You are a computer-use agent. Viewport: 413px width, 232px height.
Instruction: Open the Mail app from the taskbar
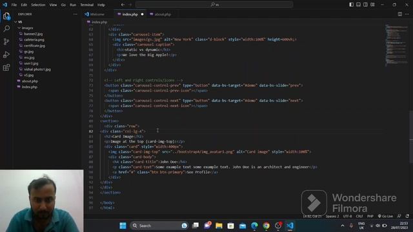point(243,226)
